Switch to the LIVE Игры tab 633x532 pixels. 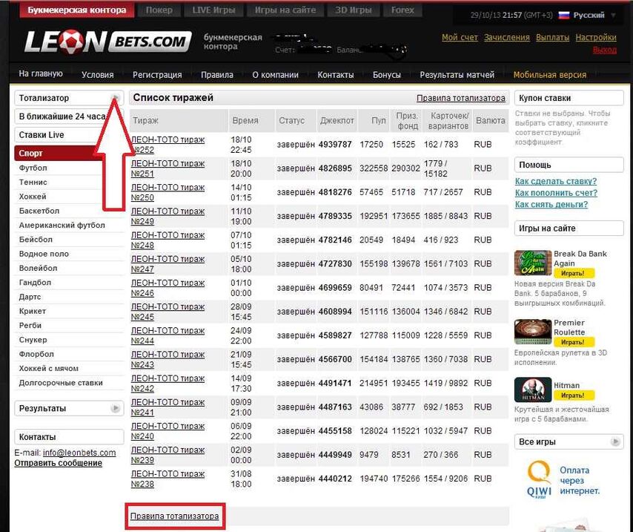click(213, 10)
